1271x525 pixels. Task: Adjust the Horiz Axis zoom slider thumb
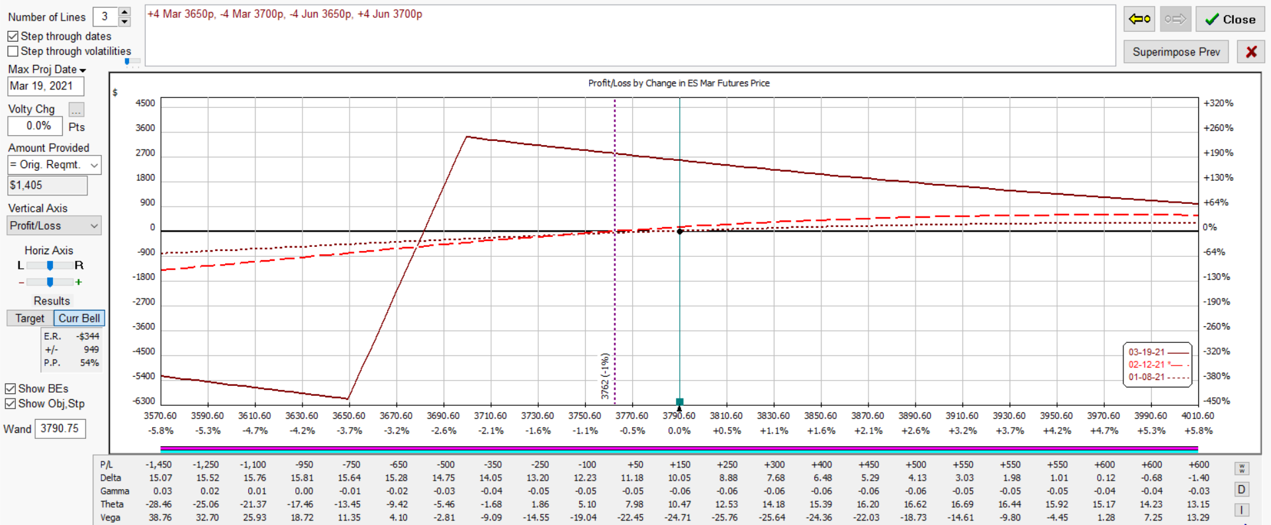(50, 282)
